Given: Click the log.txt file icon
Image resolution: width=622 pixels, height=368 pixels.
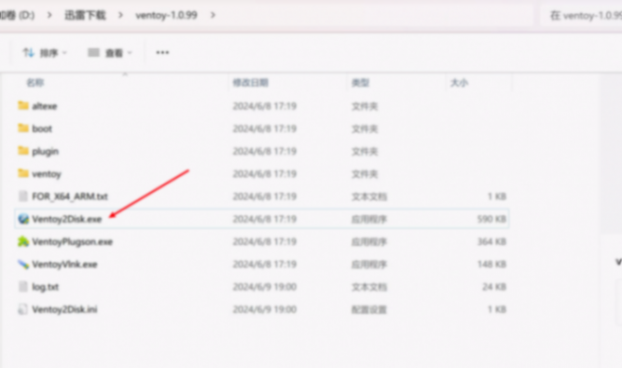Looking at the screenshot, I should click(23, 286).
